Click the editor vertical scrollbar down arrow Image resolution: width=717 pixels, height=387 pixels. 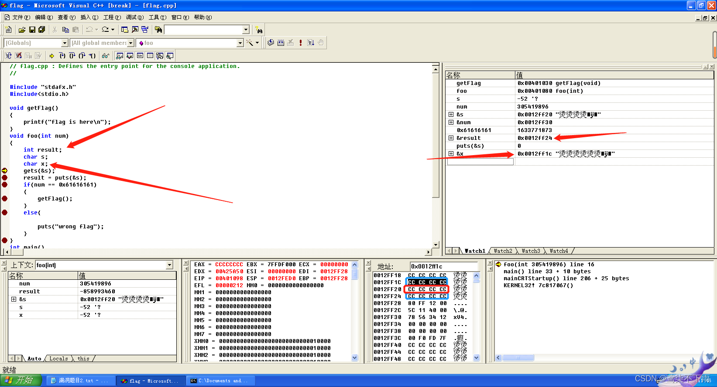click(436, 245)
